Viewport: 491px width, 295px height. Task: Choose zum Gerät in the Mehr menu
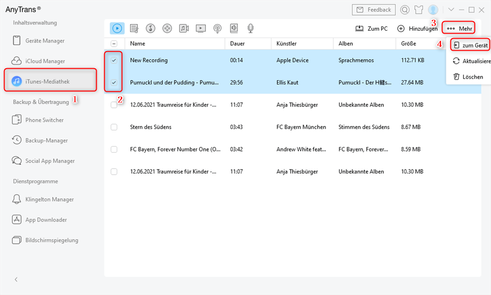tap(470, 45)
